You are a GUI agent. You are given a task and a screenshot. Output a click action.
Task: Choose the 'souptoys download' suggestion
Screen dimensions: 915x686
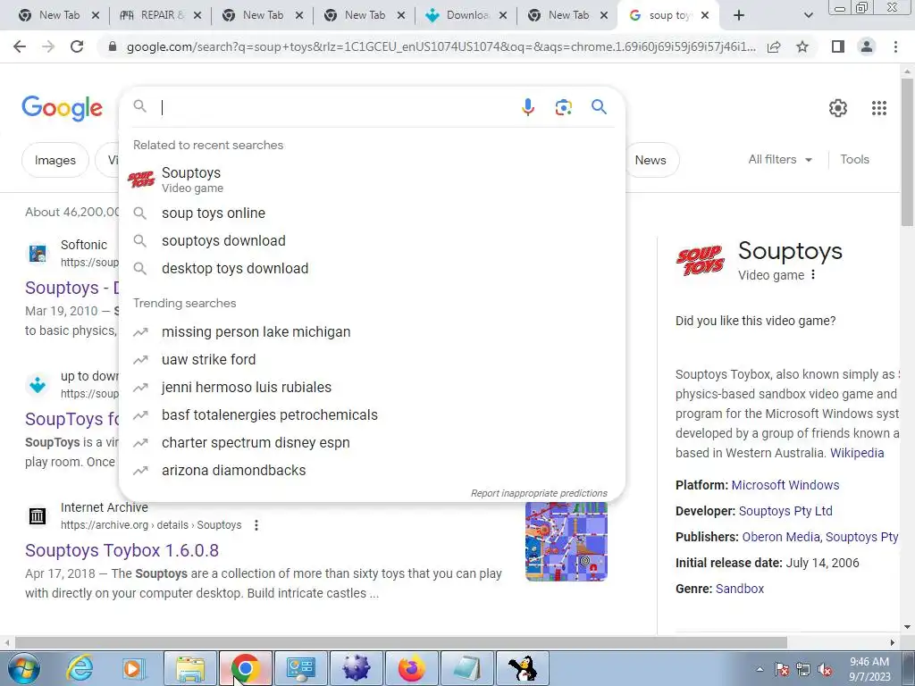point(372,240)
